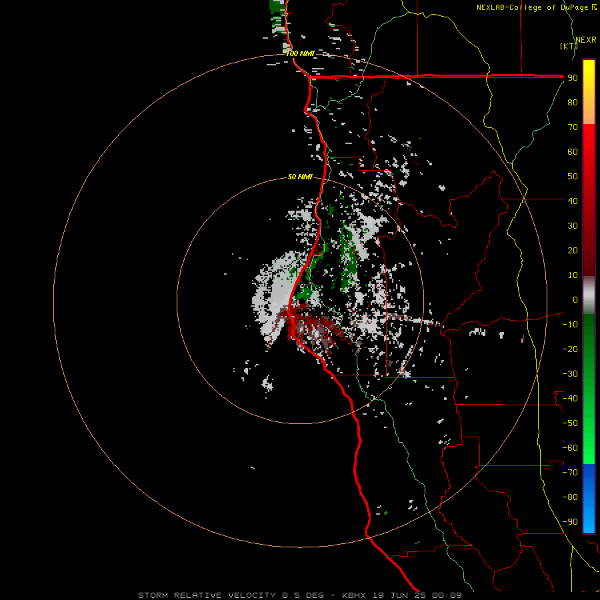The width and height of the screenshot is (600, 600).
Task: Click the "50 NMI" range ring label
Action: pyautogui.click(x=300, y=177)
